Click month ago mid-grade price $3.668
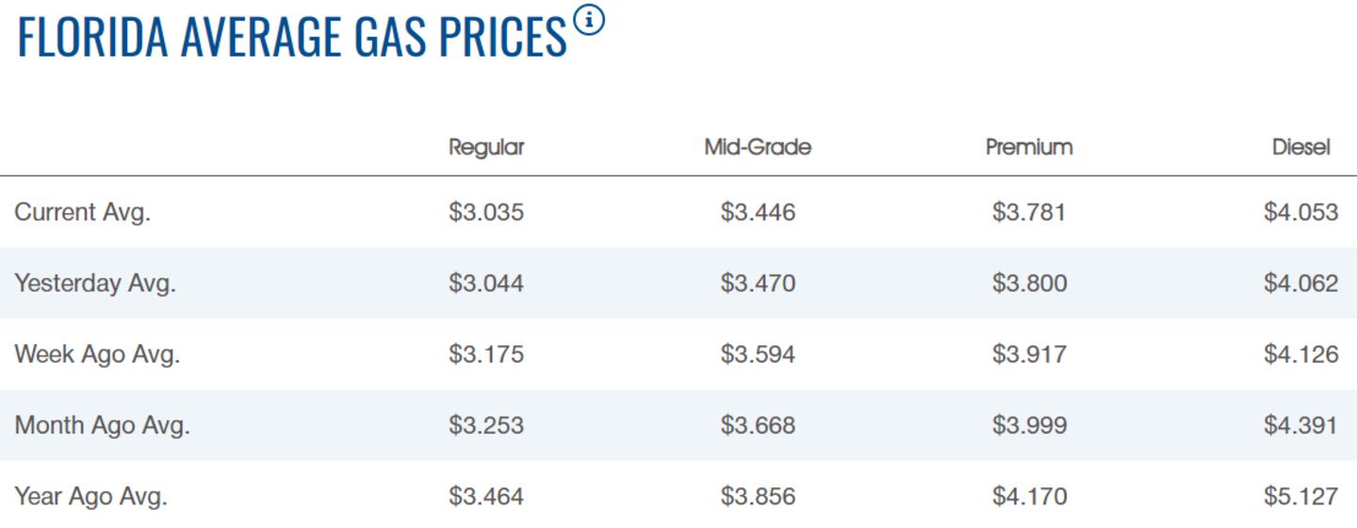 (x=758, y=425)
